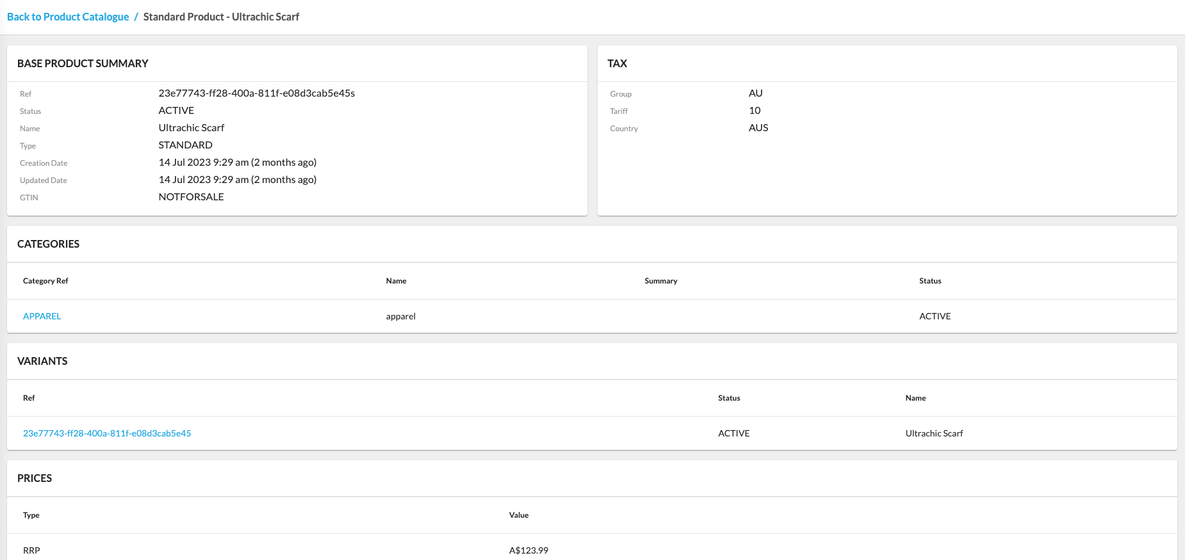This screenshot has width=1185, height=560.
Task: Click the Status column header in Variants
Action: 729,398
